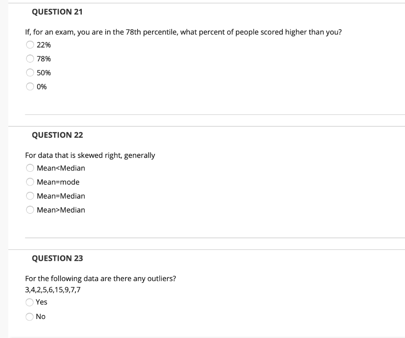
Task: Click the Yes answer label text
Action: (42, 302)
